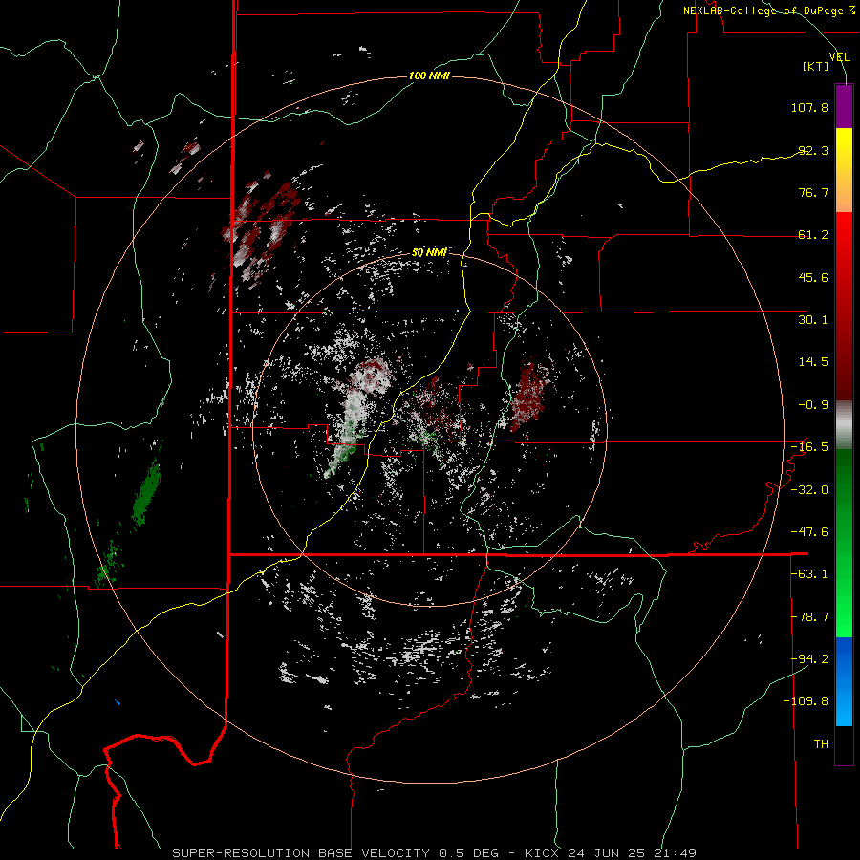Click the -47.6 velocity scale value
Image resolution: width=860 pixels, height=860 pixels.
(x=809, y=532)
